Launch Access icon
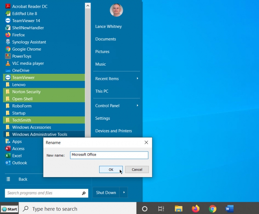The image size is (259, 214). pyautogui.click(x=8, y=149)
